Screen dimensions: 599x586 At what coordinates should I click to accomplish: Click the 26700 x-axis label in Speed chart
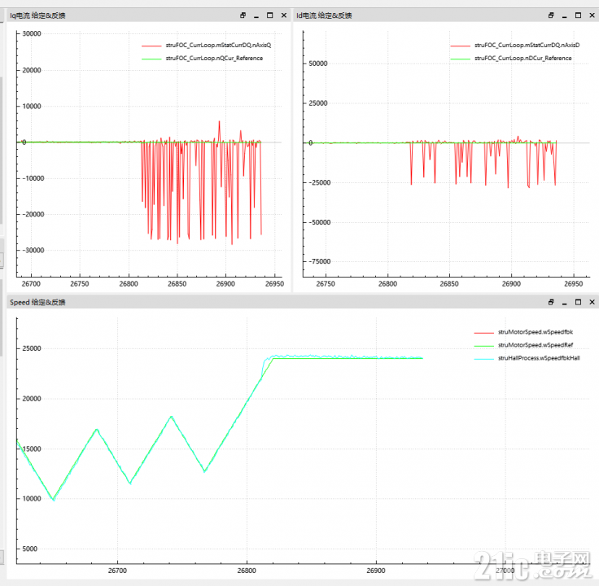[117, 571]
